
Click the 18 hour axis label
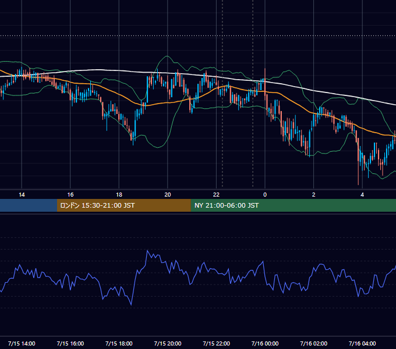119,195
